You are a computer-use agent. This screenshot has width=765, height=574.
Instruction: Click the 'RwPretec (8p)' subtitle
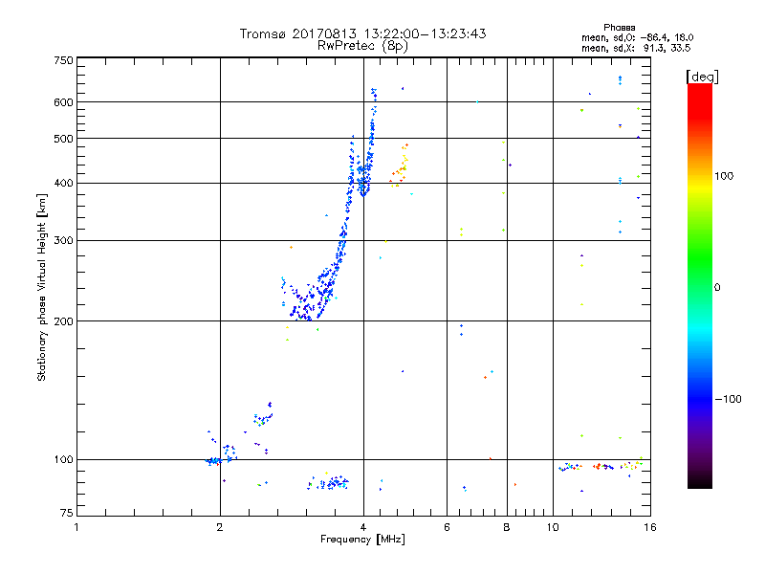(x=362, y=46)
